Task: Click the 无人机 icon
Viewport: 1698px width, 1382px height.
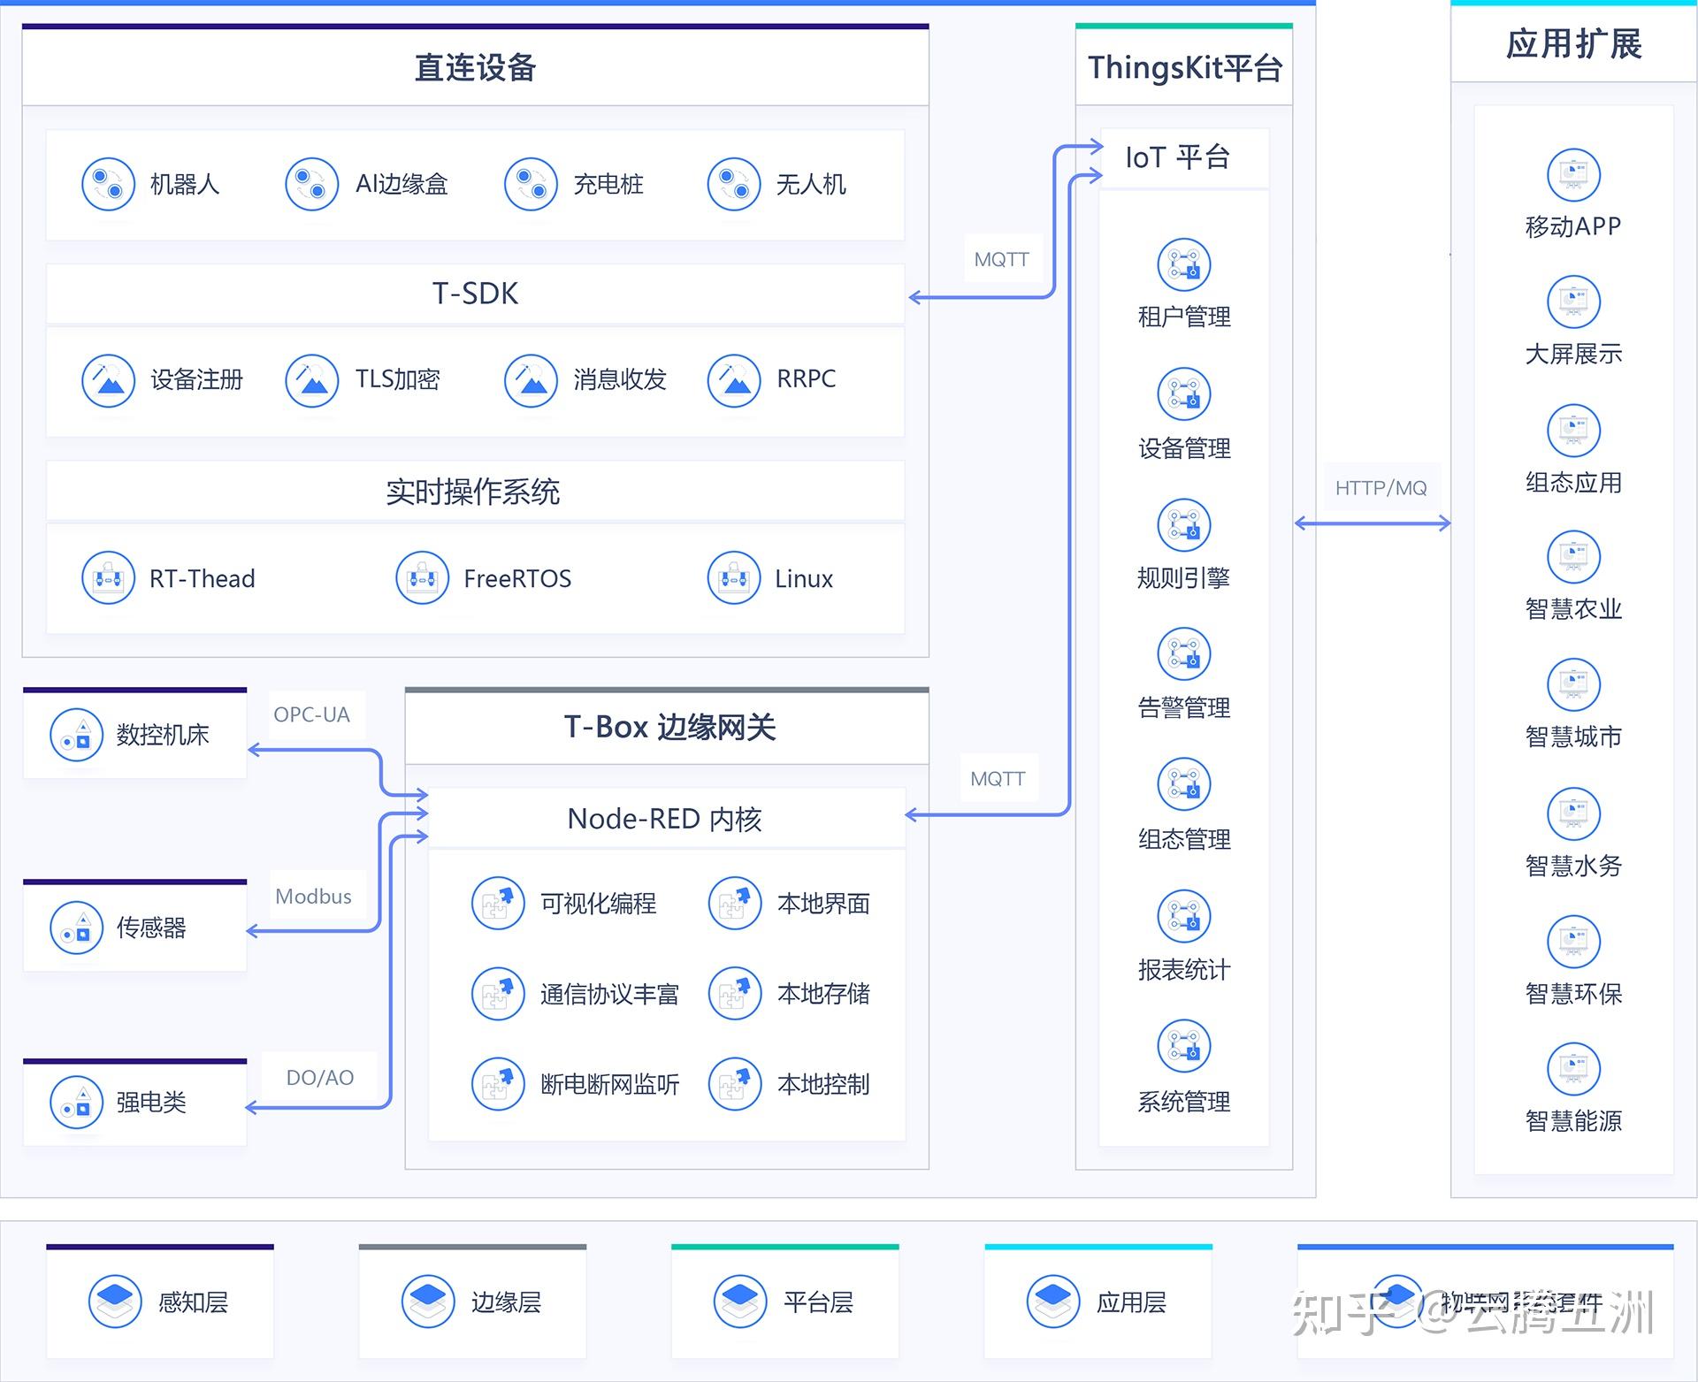Action: click(732, 184)
